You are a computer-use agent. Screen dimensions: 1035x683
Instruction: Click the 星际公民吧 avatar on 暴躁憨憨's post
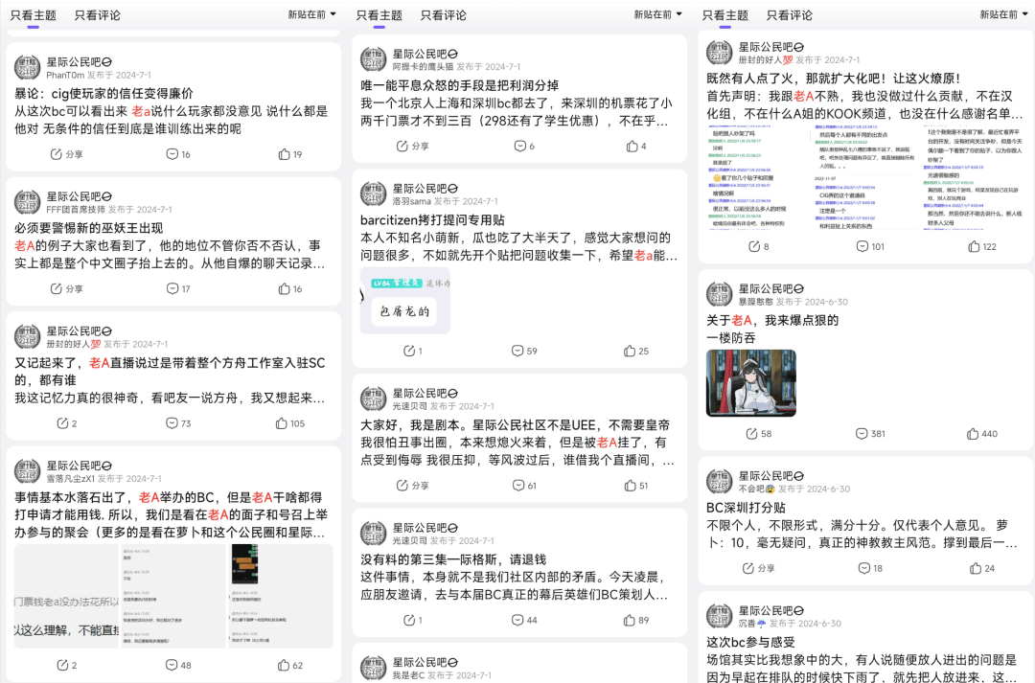click(x=719, y=294)
